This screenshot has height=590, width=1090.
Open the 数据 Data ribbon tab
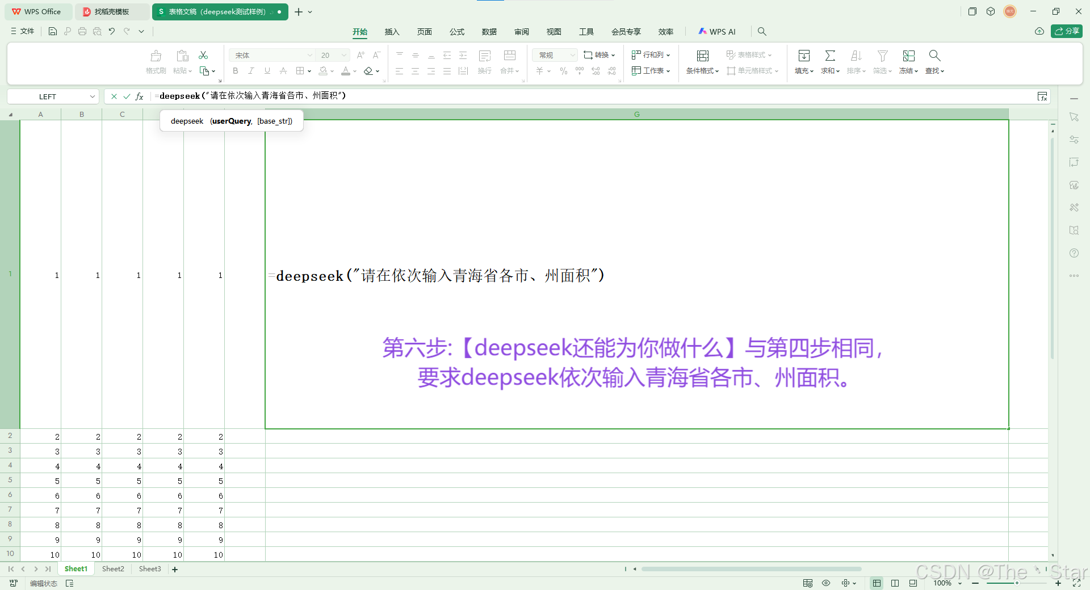click(x=489, y=32)
